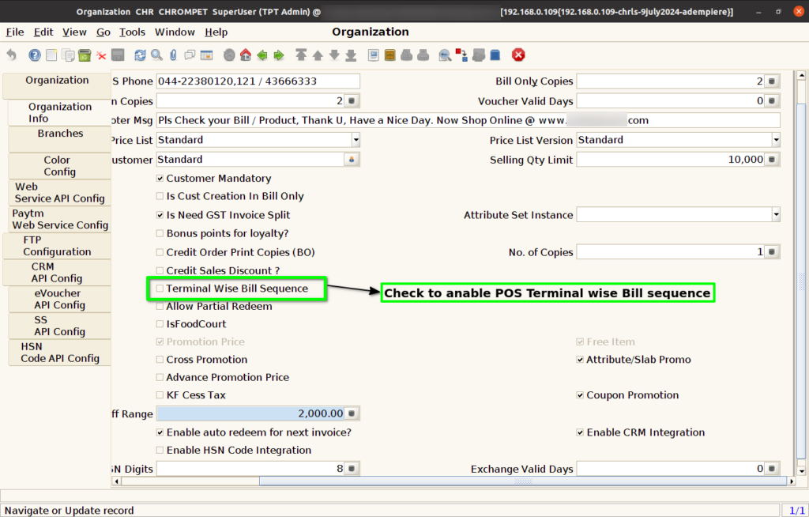
Task: Click the Undo changes toolbar icon
Action: 12,55
